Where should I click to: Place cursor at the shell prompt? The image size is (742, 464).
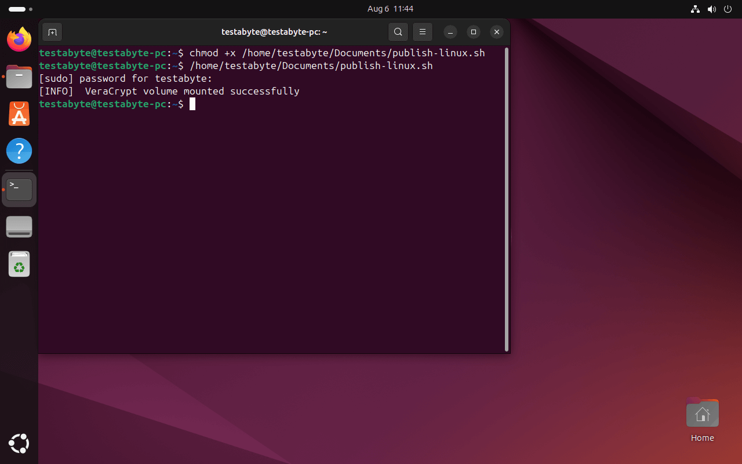194,104
